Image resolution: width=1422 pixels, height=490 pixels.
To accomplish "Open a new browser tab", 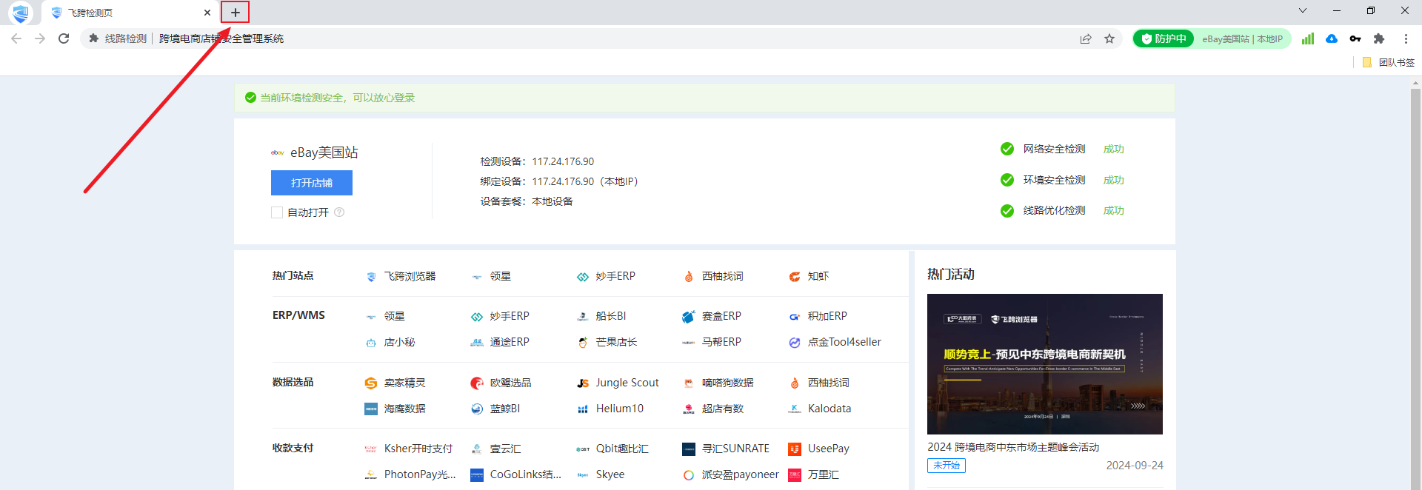I will [x=235, y=13].
